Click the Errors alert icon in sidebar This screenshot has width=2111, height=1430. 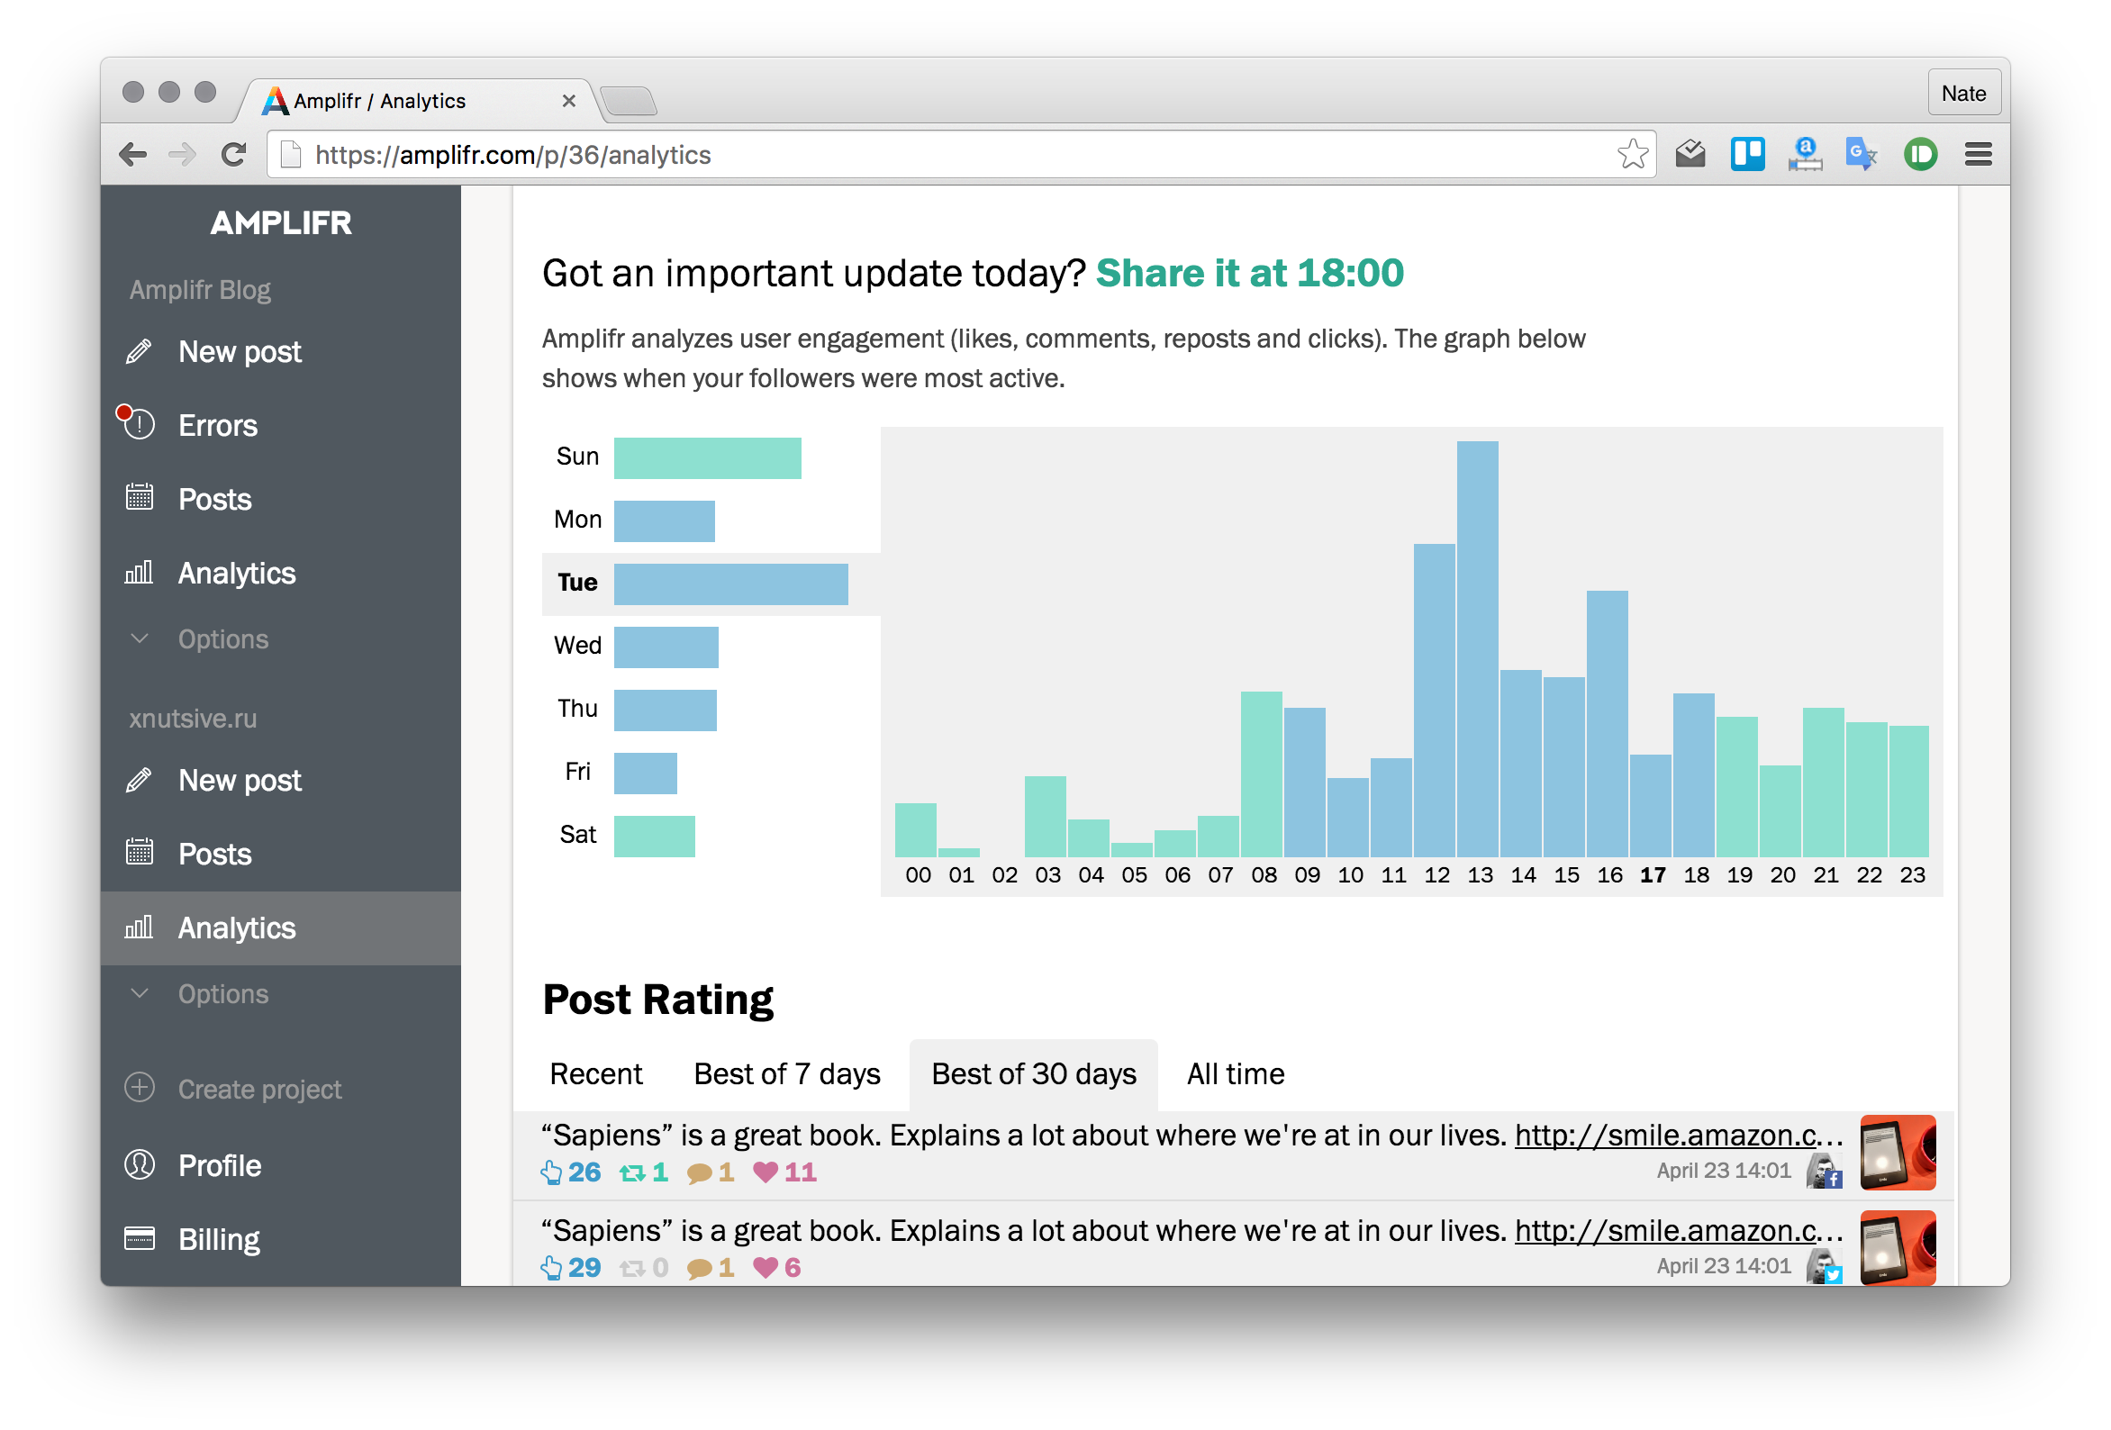click(x=138, y=424)
